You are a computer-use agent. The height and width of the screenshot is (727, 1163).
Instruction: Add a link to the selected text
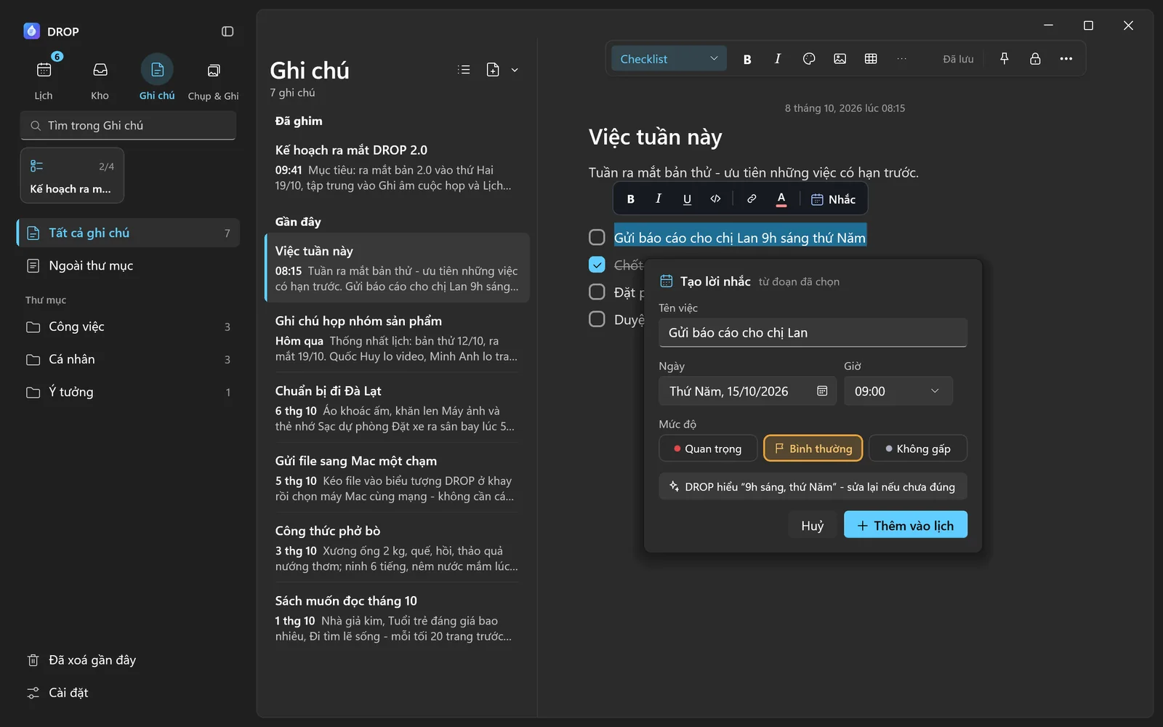(x=752, y=198)
